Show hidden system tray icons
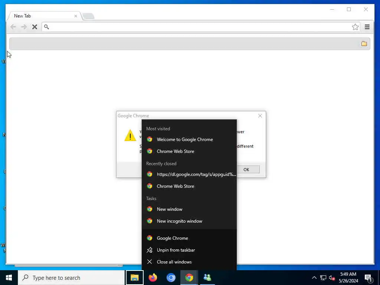The width and height of the screenshot is (380, 285). 314,278
